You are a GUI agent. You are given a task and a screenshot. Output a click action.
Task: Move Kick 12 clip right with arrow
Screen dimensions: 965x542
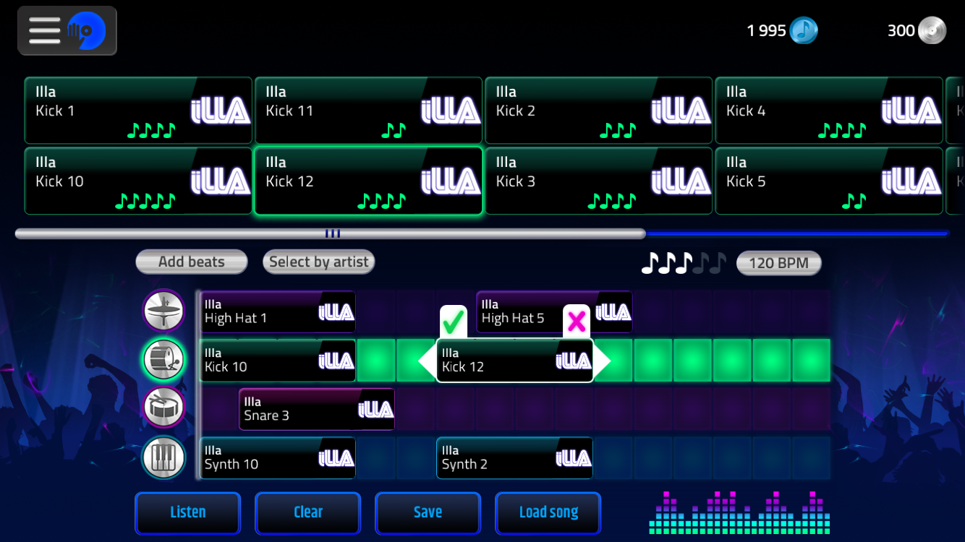[x=602, y=361]
